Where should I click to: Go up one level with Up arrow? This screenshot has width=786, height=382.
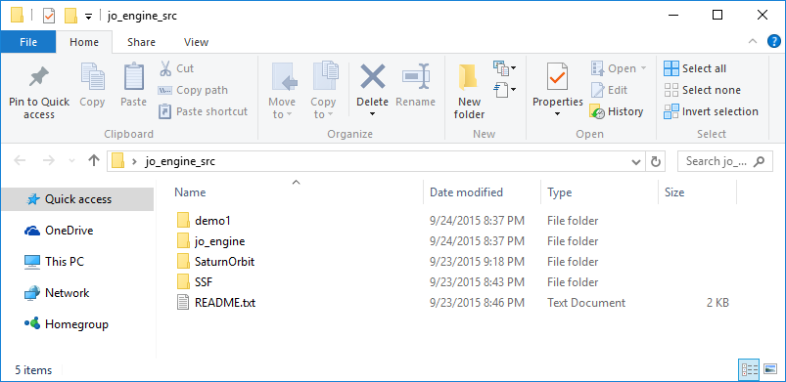click(94, 160)
